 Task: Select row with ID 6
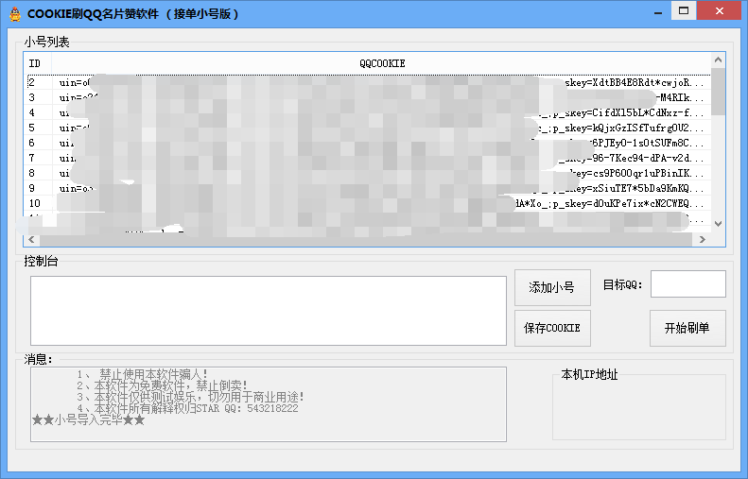click(367, 143)
